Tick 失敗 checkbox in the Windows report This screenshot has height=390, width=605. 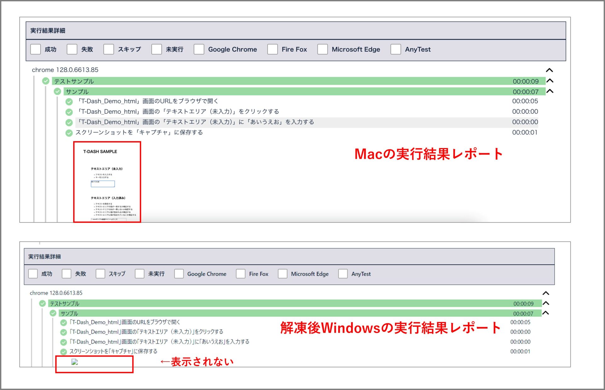click(66, 274)
